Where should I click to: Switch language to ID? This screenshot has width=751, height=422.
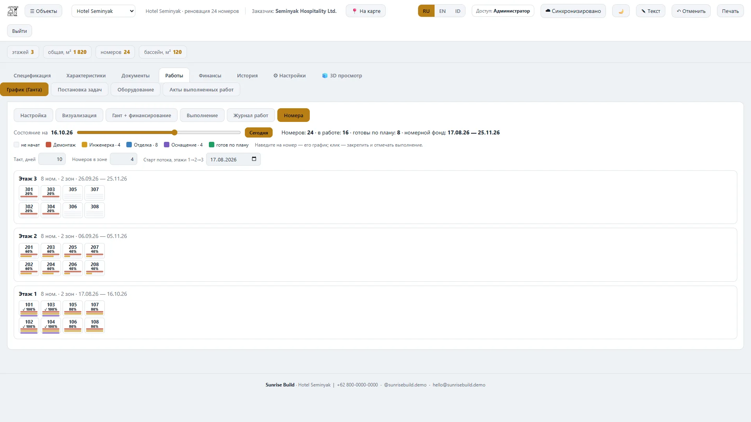tap(458, 11)
